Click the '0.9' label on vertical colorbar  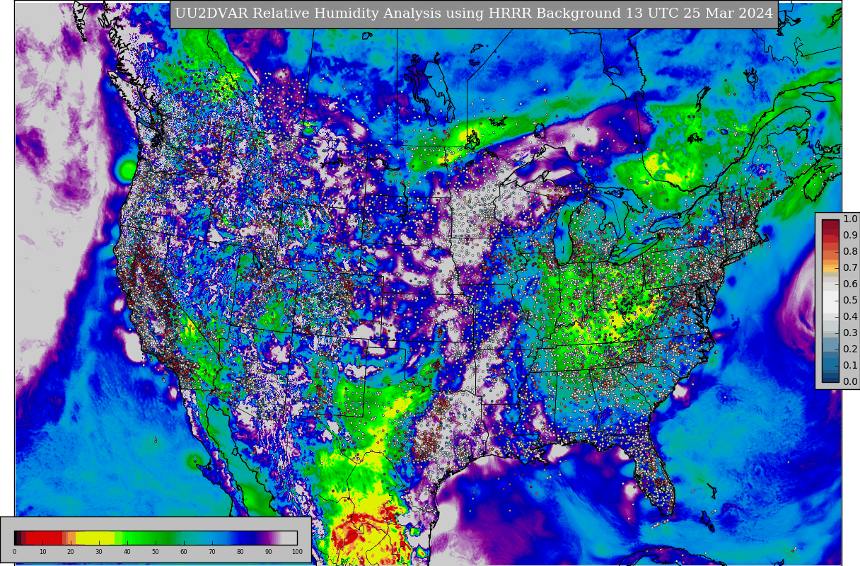click(850, 236)
